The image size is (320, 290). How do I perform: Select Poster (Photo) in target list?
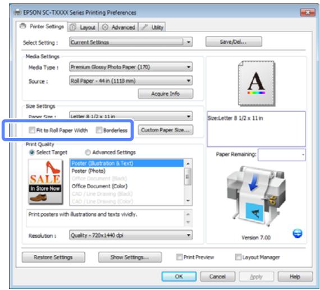click(127, 171)
